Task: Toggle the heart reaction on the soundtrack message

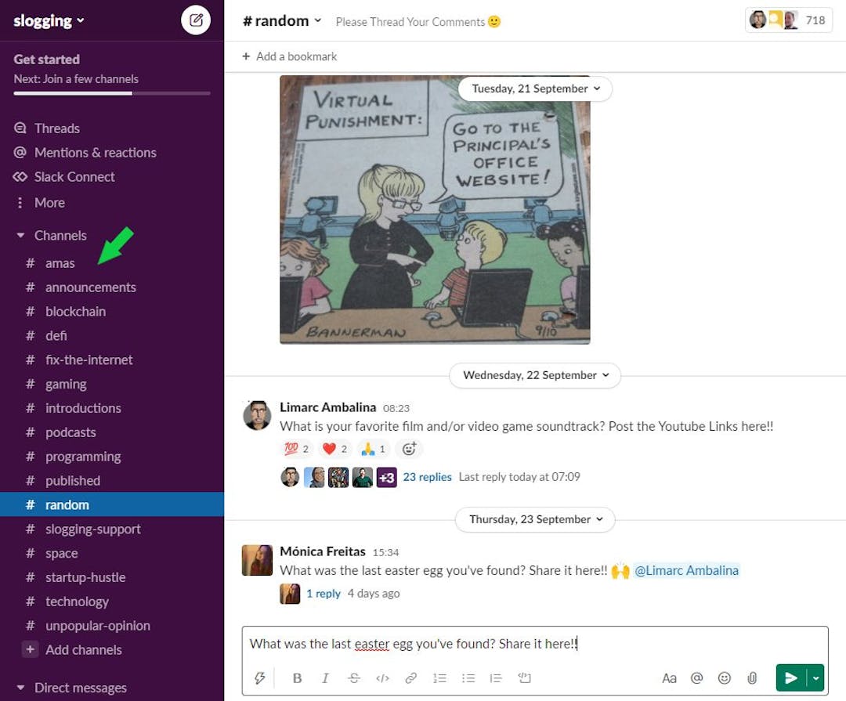Action: tap(331, 448)
